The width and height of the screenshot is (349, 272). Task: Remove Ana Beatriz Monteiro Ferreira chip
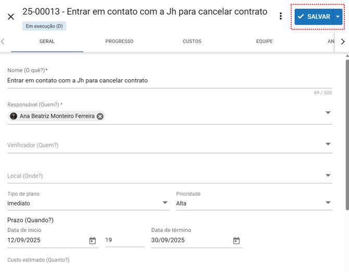(x=100, y=116)
